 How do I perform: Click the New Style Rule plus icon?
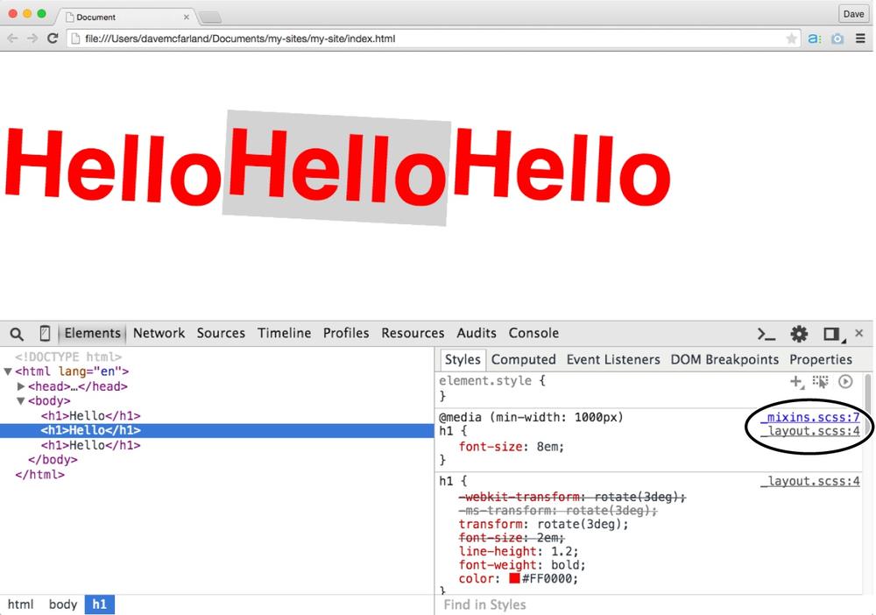coord(796,381)
